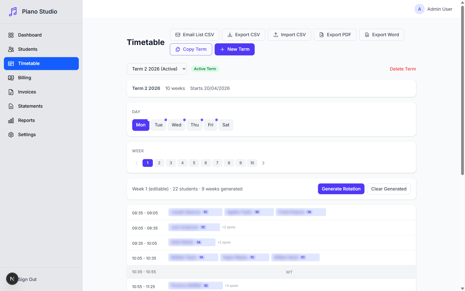
Task: Click Email List CSV button
Action: click(194, 35)
